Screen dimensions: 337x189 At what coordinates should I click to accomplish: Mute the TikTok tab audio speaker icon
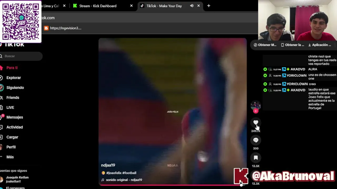tap(192, 6)
